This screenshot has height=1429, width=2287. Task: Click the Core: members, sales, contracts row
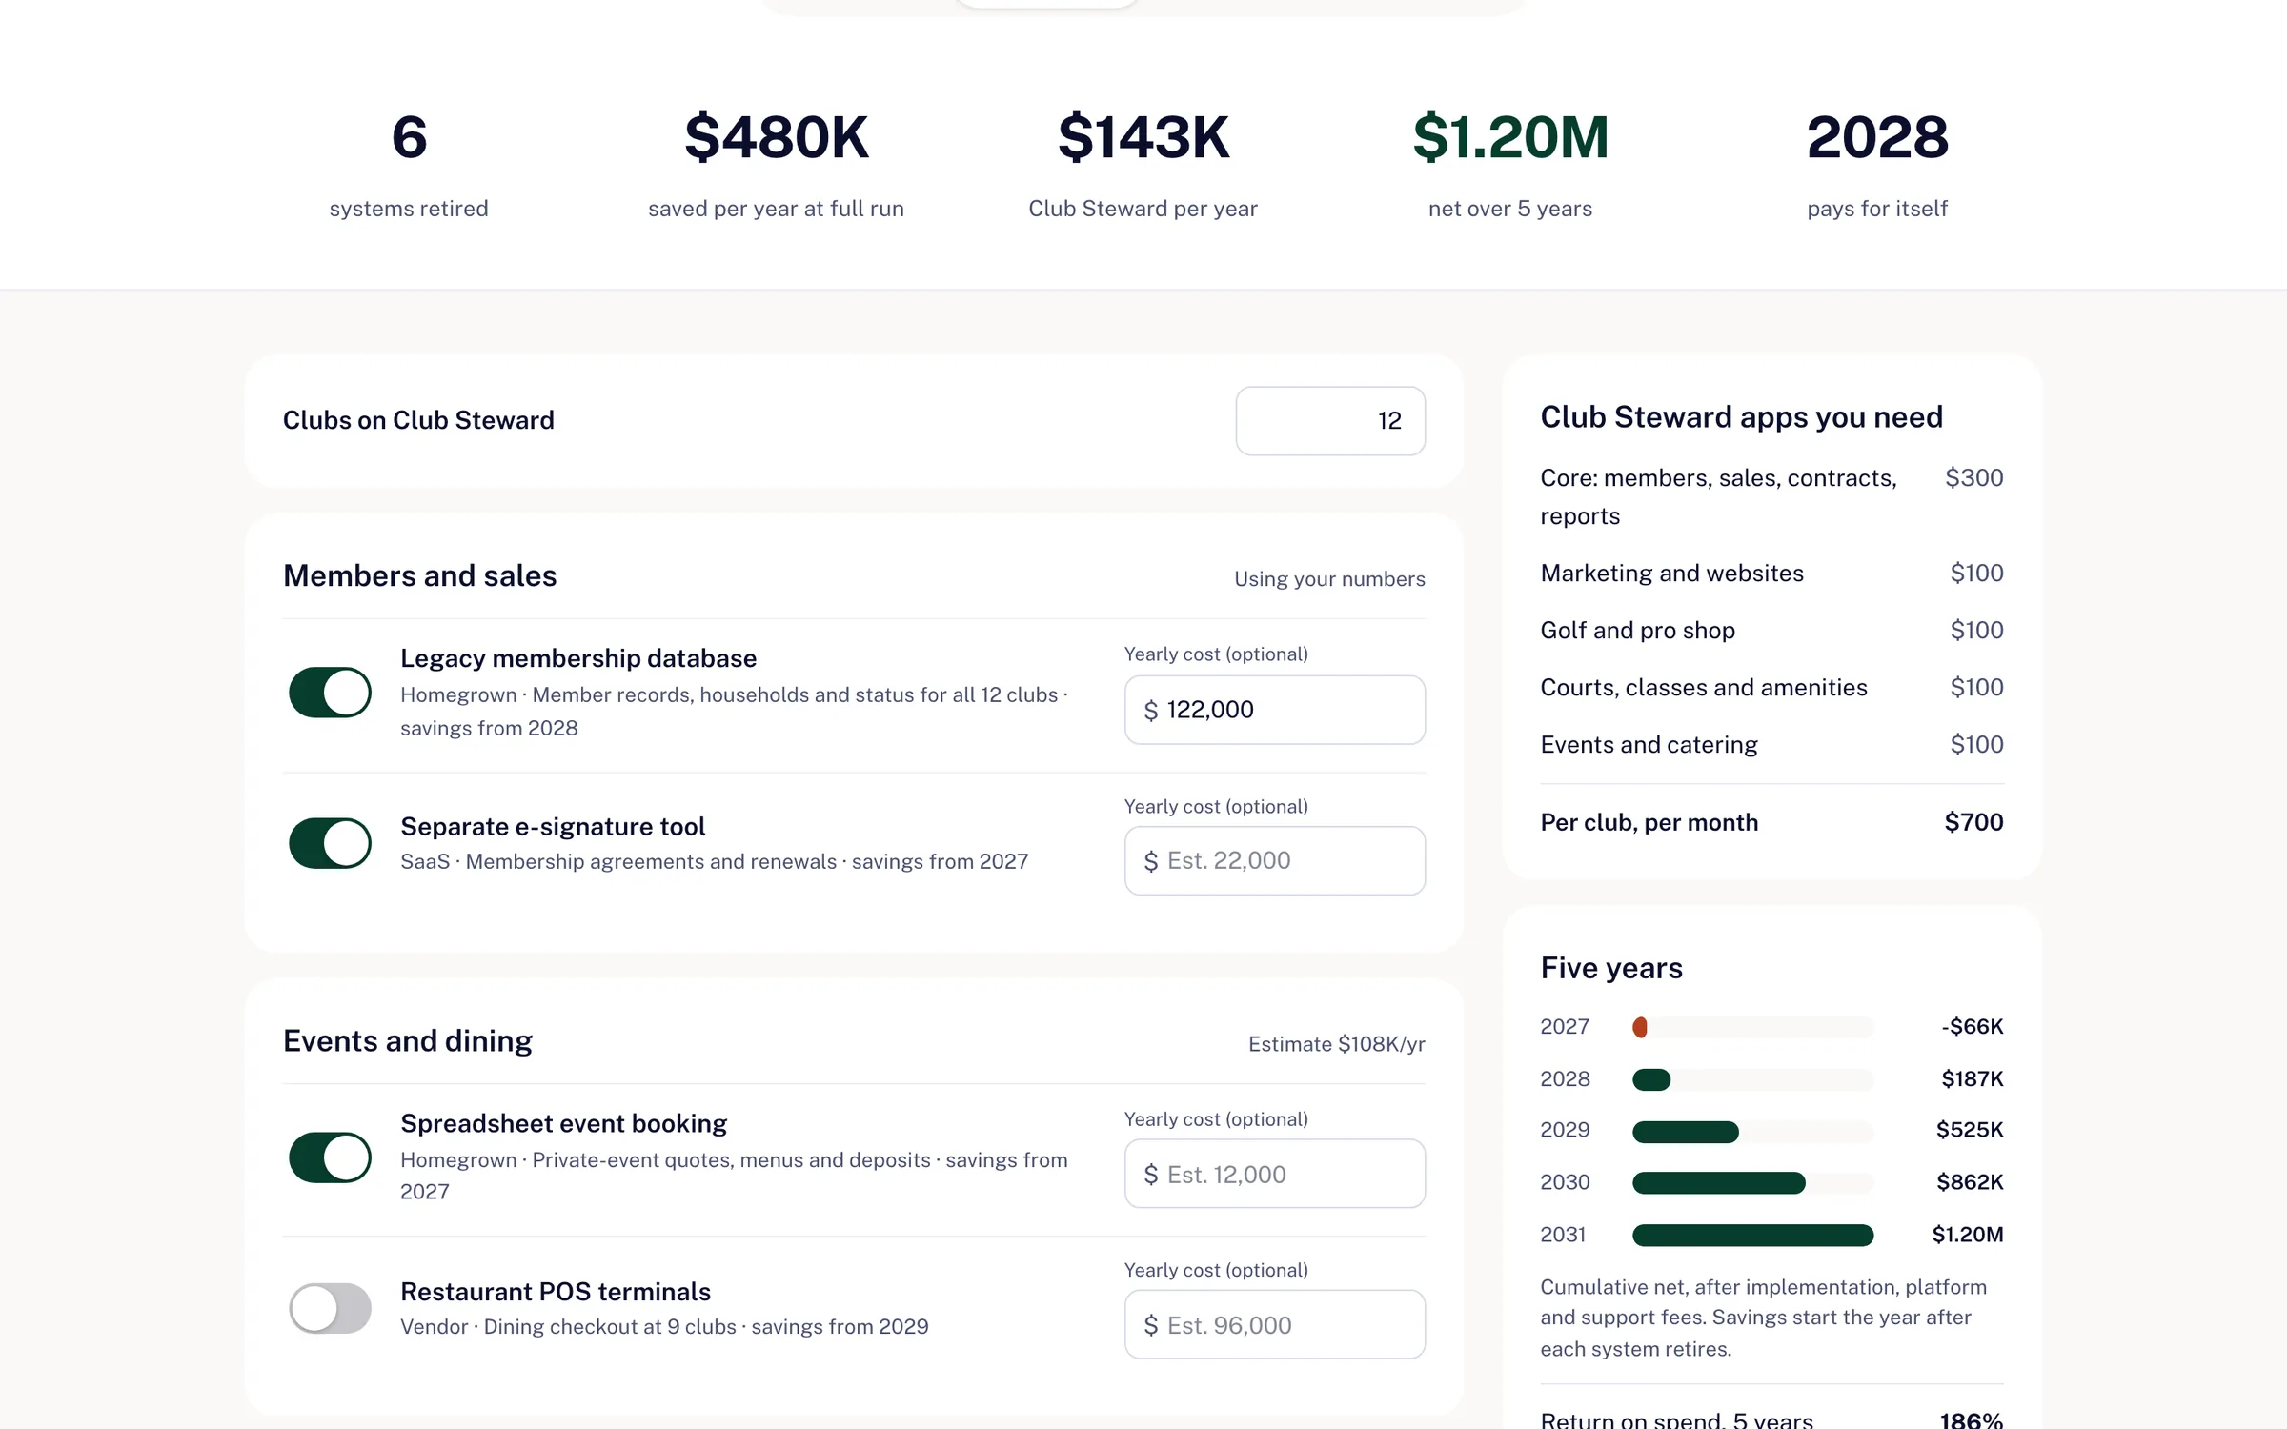pos(1771,496)
